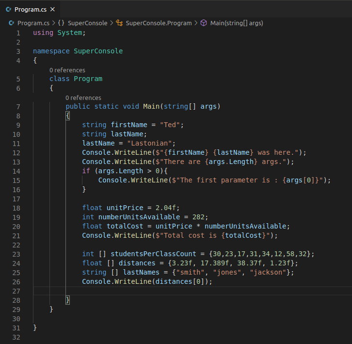Click the class icon before SuperConsole.Program breadcrumb

(x=119, y=23)
